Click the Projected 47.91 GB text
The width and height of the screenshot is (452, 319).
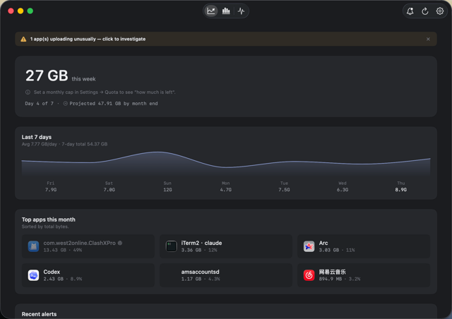[114, 104]
